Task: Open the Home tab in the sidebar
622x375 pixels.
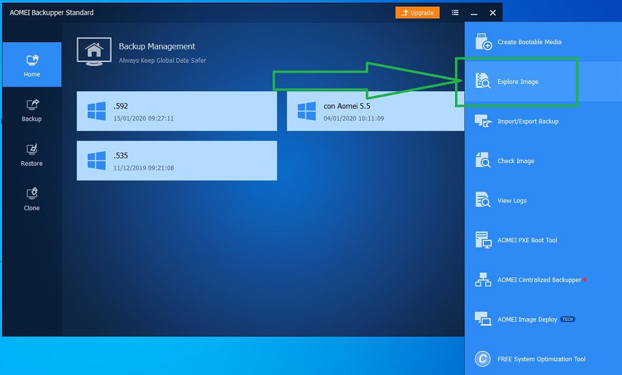Action: click(x=32, y=65)
